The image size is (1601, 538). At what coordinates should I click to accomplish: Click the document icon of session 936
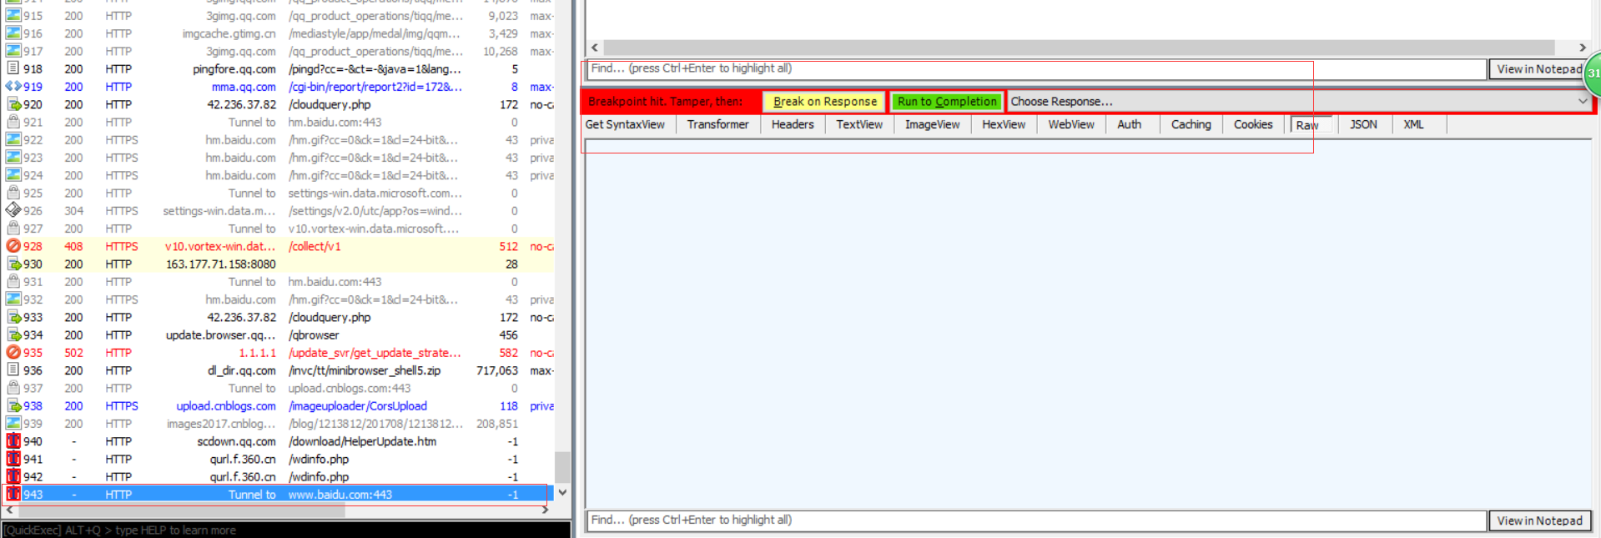coord(13,370)
